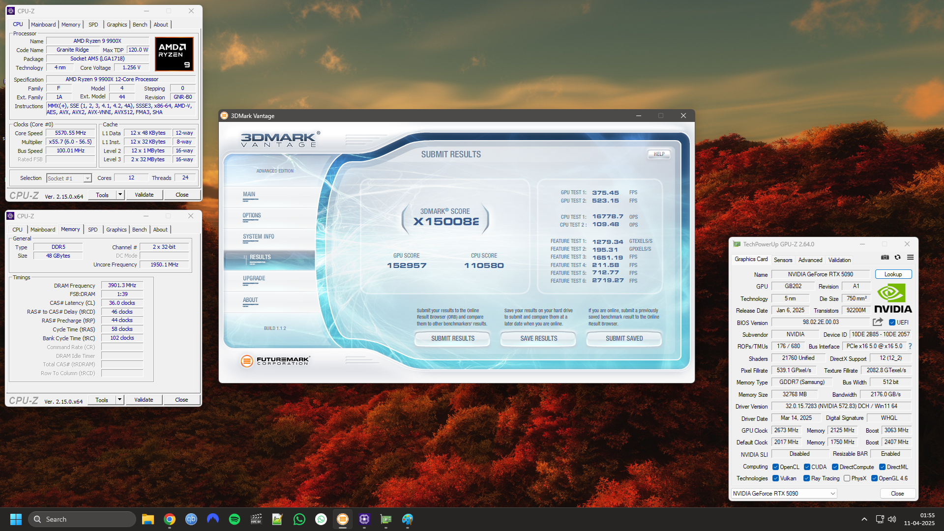The image size is (944, 531).
Task: Toggle the OpenCL checkbox
Action: pos(775,467)
